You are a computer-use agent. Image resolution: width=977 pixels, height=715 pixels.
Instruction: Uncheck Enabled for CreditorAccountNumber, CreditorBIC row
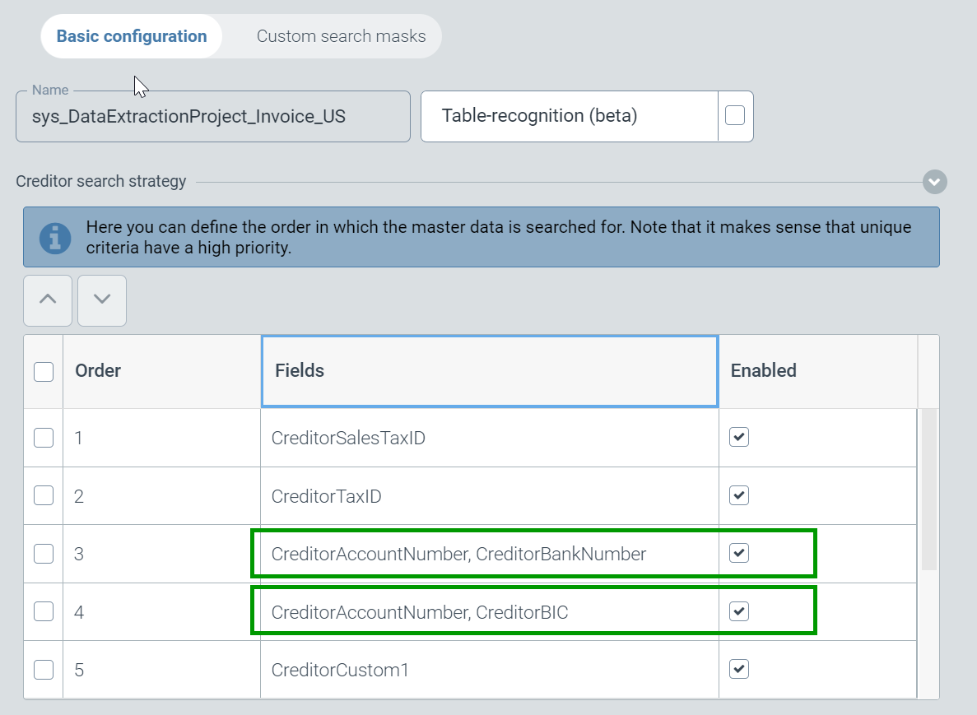[739, 611]
